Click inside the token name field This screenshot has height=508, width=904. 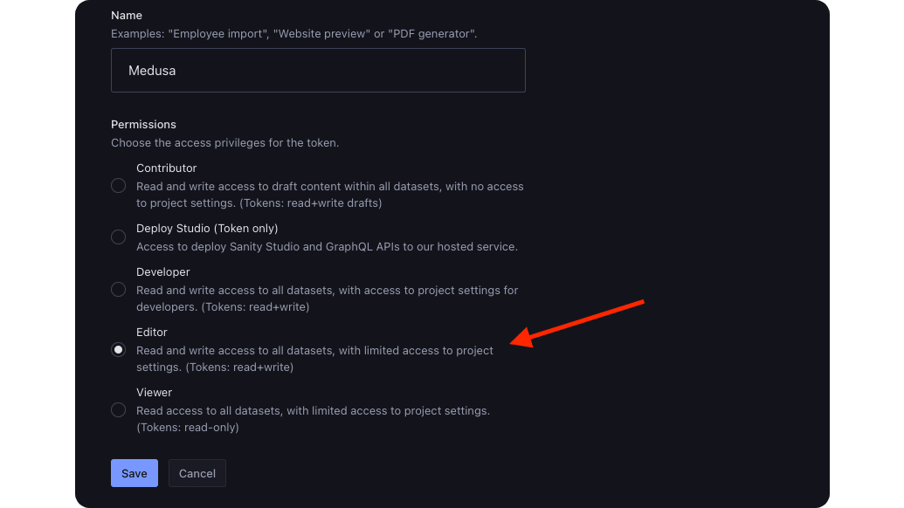tap(318, 70)
